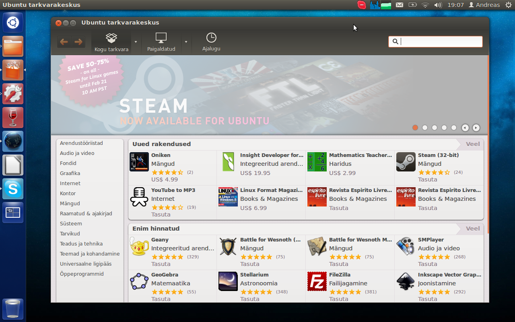
Task: Expand the Kogu tarkvara dropdown arrow
Action: coord(136,42)
